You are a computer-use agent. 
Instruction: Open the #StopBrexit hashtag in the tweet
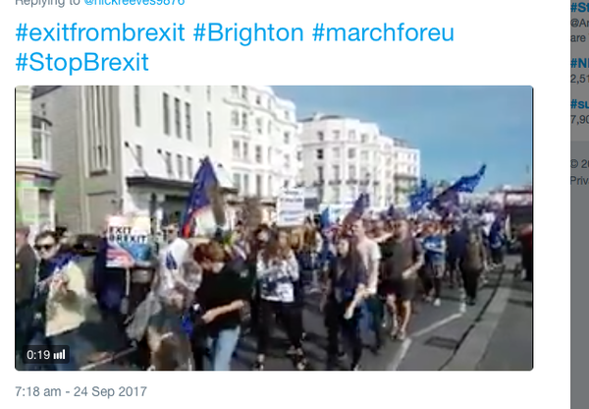81,62
